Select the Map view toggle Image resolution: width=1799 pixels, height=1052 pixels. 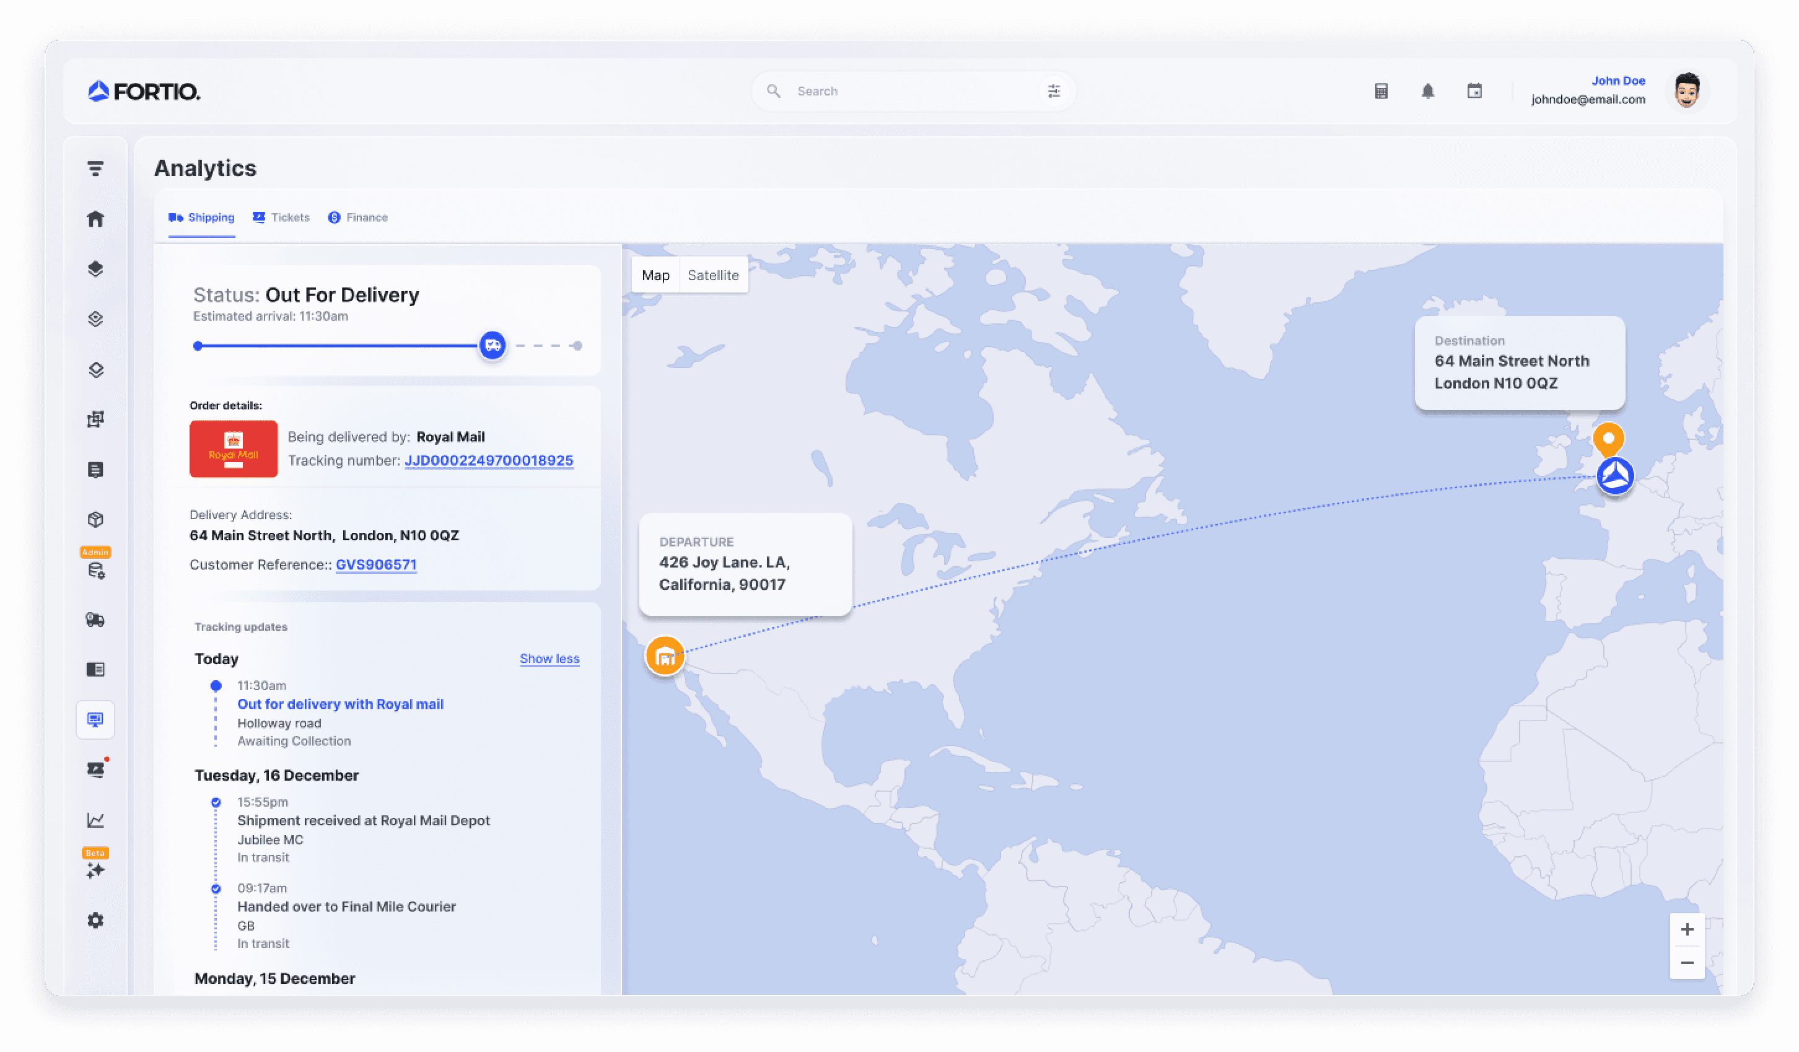tap(655, 275)
